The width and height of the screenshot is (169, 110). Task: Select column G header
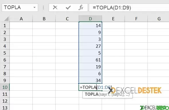click(x=159, y=19)
